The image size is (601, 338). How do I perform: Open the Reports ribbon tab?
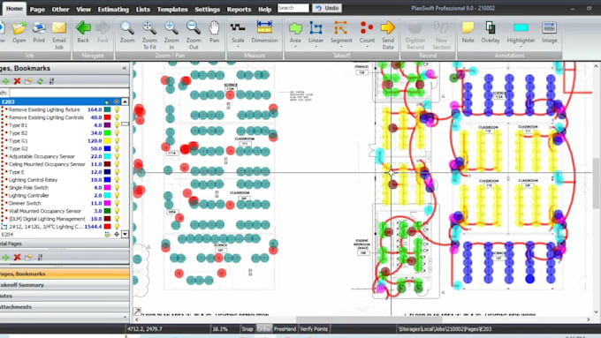pyautogui.click(x=239, y=9)
